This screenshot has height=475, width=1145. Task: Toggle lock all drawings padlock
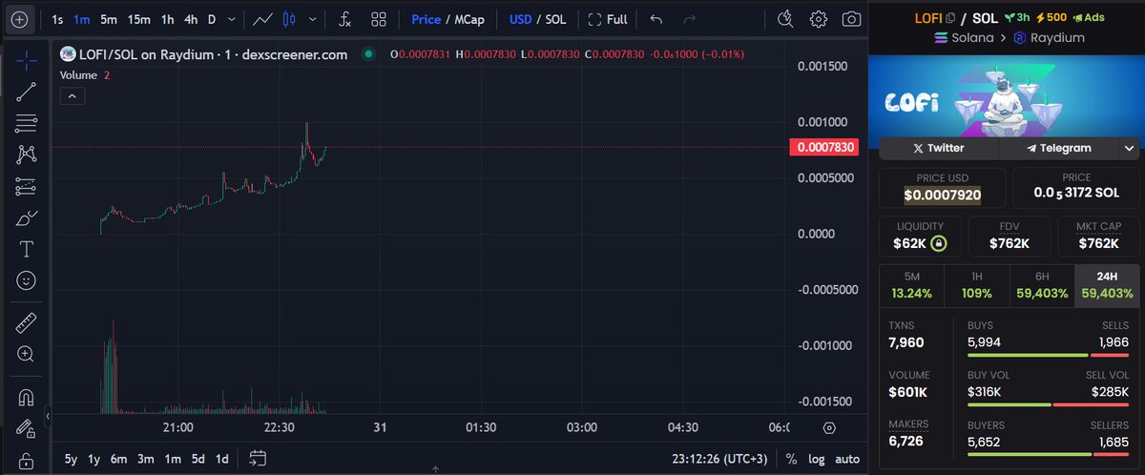tap(26, 459)
